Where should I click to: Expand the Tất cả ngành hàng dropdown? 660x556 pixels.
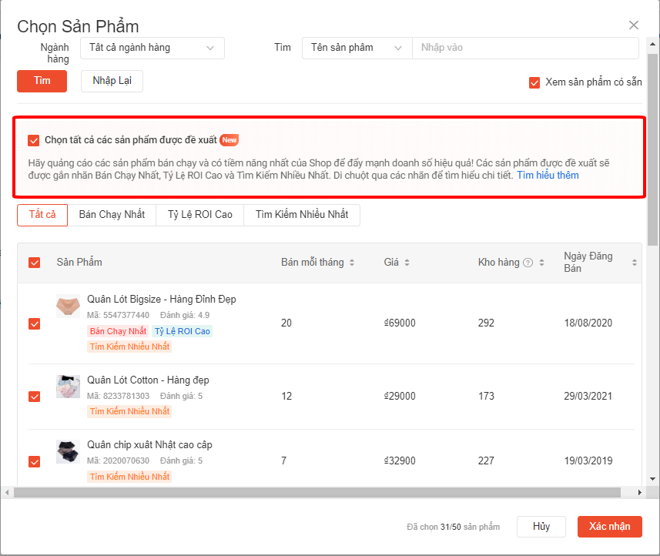point(152,48)
